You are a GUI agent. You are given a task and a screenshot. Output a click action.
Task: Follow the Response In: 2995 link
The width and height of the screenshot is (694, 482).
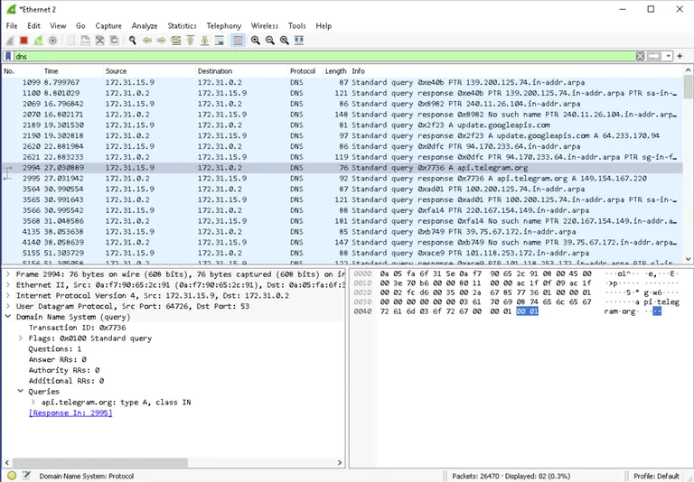click(x=70, y=412)
